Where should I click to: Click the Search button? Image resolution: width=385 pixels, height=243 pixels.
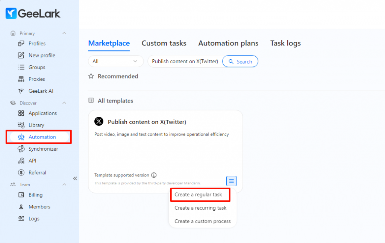pyautogui.click(x=240, y=61)
